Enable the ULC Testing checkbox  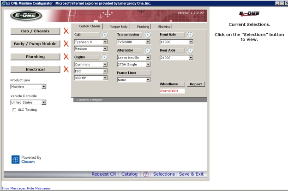coord(14,110)
